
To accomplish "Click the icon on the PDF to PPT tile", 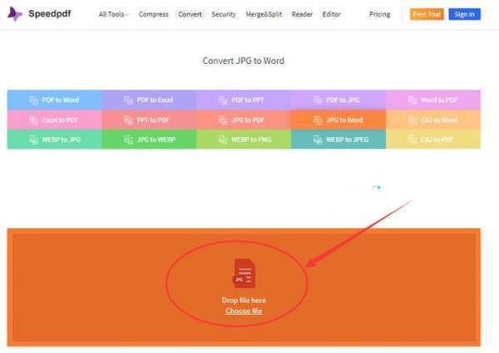I will pyautogui.click(x=223, y=100).
